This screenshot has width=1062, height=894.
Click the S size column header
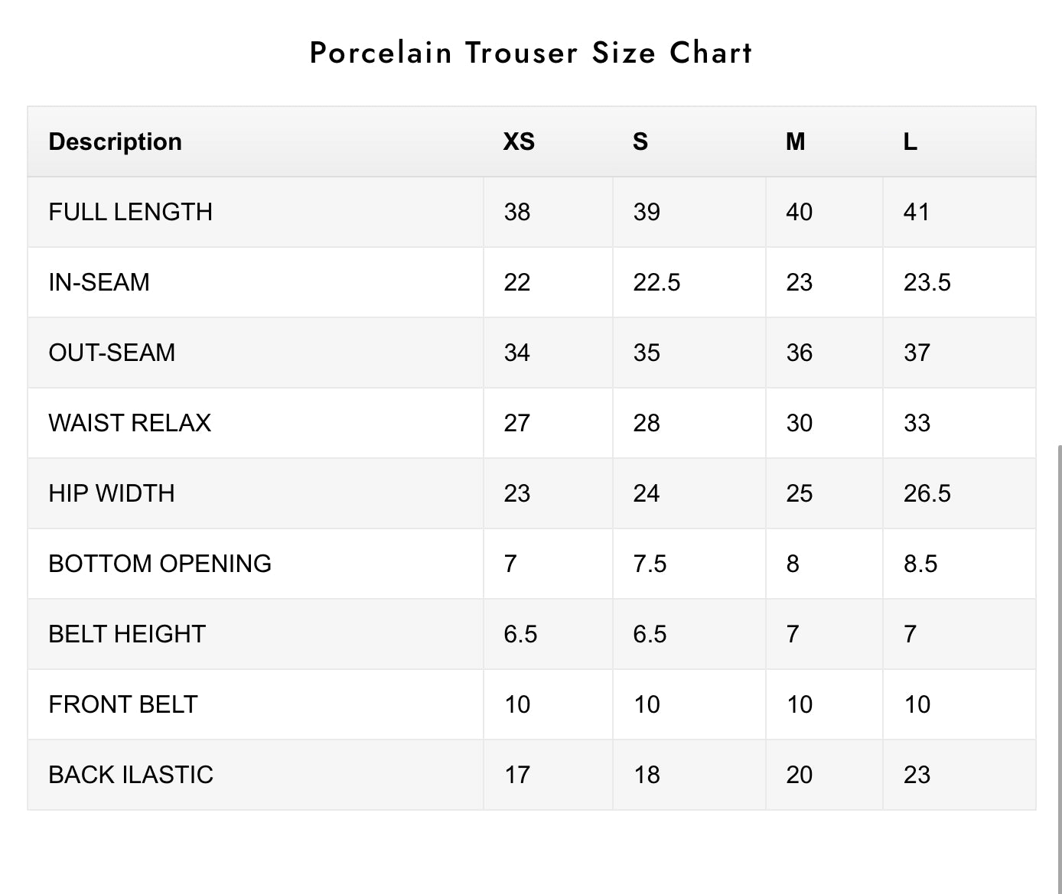click(640, 141)
